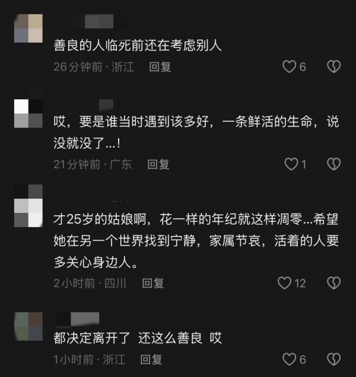This screenshot has height=377, width=356.
Task: Tap the last commenter's blurred username
Action: [78, 319]
